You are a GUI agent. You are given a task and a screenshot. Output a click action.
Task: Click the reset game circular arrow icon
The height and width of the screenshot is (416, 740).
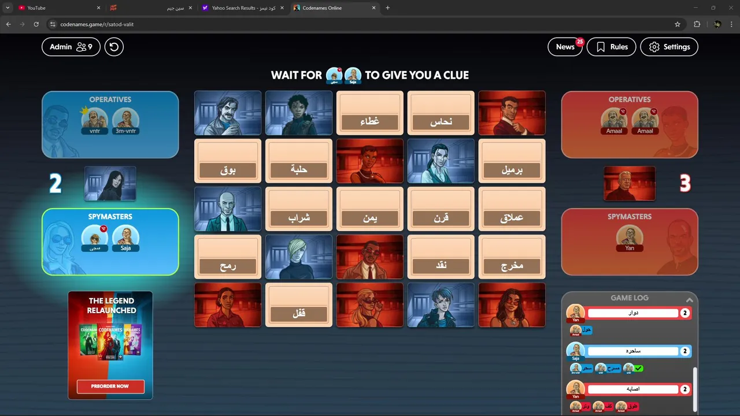click(114, 47)
